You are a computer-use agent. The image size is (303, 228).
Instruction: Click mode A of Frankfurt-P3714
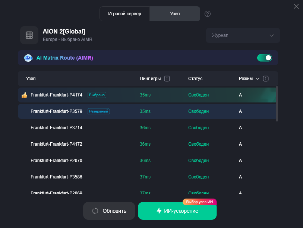[240, 128]
